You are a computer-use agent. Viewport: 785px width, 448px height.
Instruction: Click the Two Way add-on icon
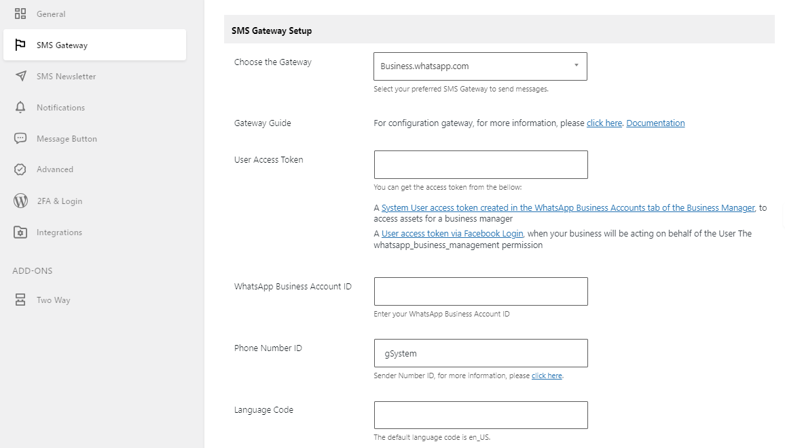click(x=20, y=300)
